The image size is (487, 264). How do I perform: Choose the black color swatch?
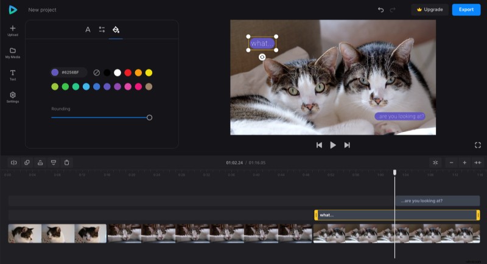(x=107, y=72)
